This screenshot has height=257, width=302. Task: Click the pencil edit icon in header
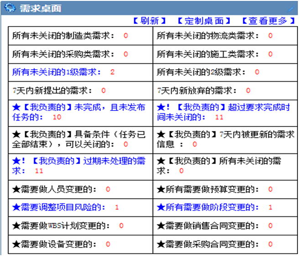(x=291, y=9)
